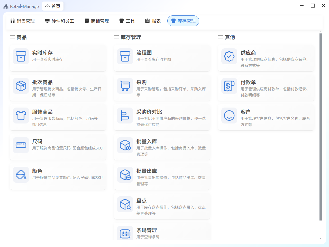Viewport: 329px width, 247px height.
Task: Click the 颜色 paint bucket icon
Action: tap(21, 175)
